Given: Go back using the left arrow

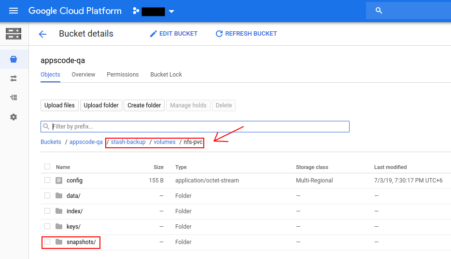Looking at the screenshot, I should [42, 34].
